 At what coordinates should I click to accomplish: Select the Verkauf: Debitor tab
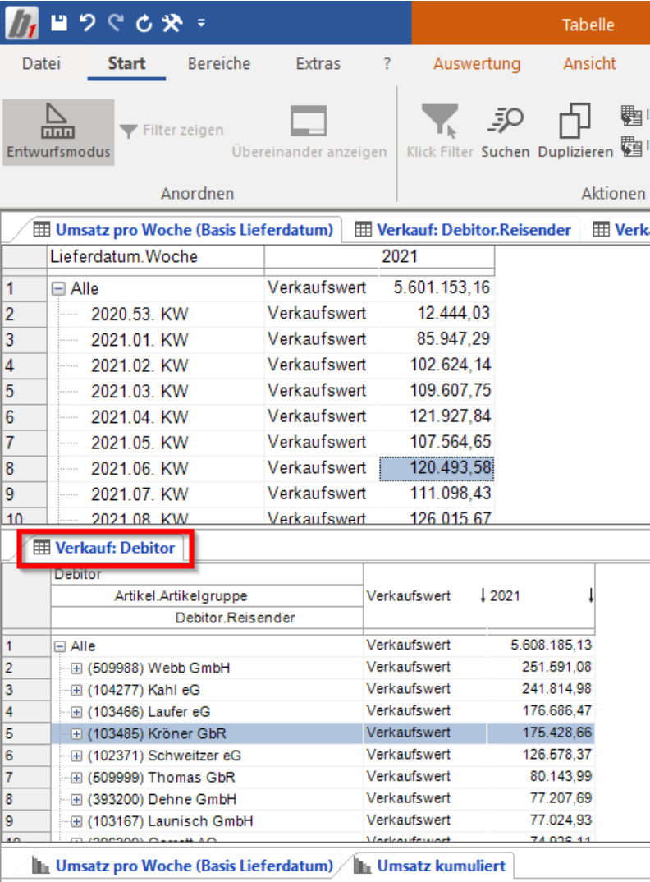click(x=104, y=548)
